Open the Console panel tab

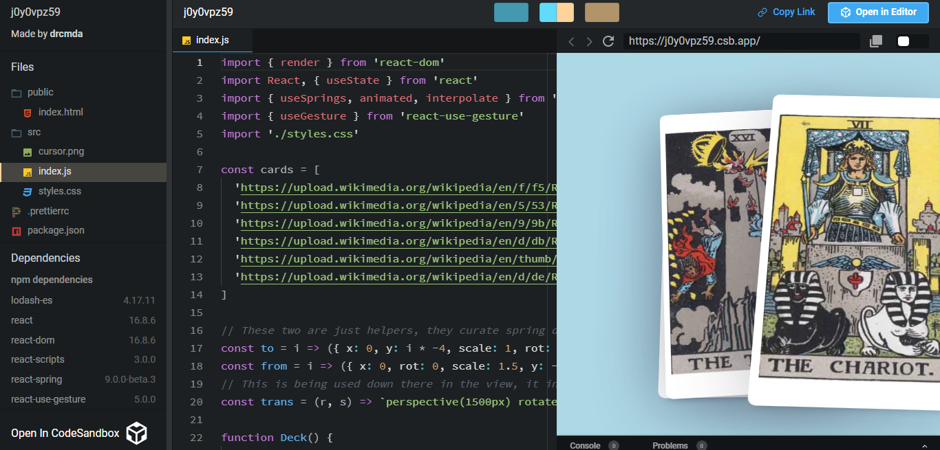click(585, 445)
